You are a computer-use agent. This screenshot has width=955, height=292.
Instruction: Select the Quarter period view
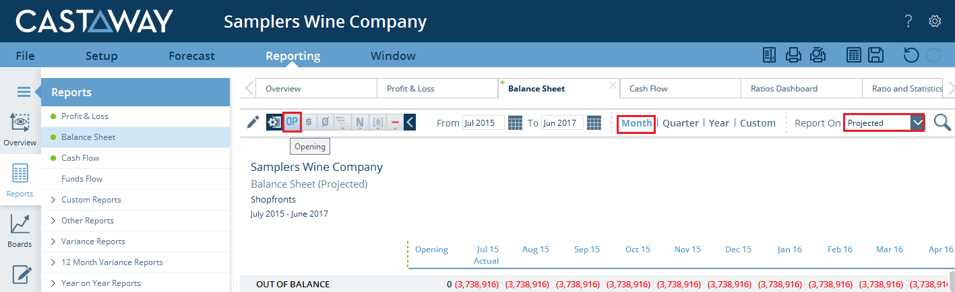[680, 123]
